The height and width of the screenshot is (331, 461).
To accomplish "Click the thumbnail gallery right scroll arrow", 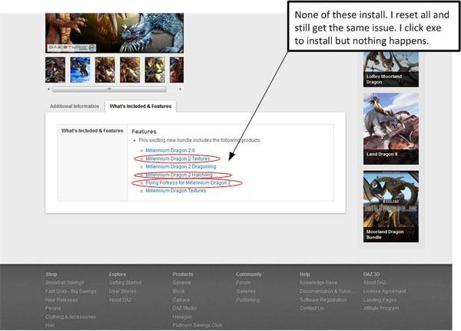I will click(180, 89).
